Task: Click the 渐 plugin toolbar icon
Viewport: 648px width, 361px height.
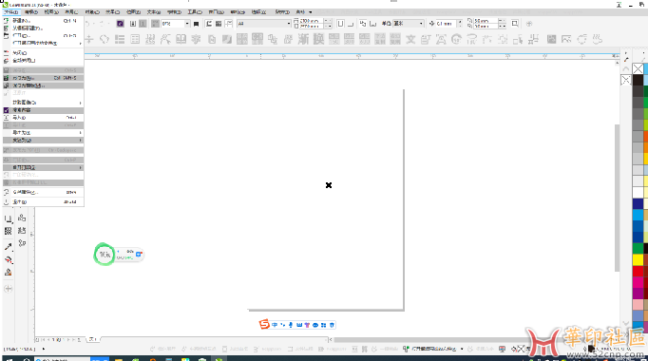Action: click(x=303, y=39)
